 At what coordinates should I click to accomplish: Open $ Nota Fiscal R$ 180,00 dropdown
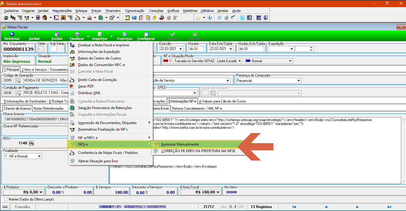[218, 192]
